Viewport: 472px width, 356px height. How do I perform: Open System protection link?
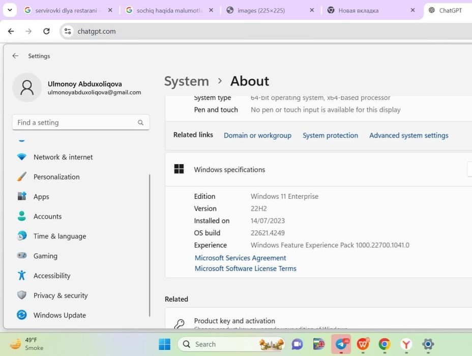(330, 135)
